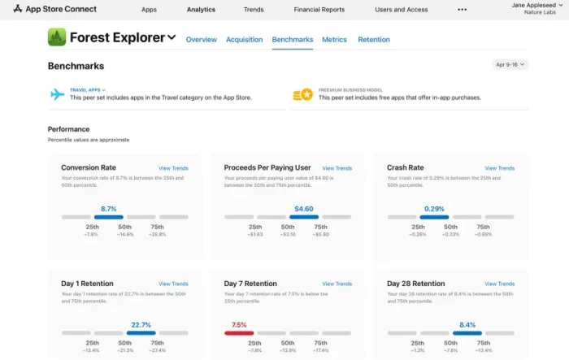The width and height of the screenshot is (569, 360).
Task: Open Trends in top navigation
Action: tap(254, 10)
